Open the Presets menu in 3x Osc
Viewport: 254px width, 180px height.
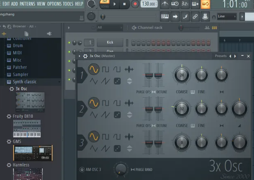tap(221, 56)
